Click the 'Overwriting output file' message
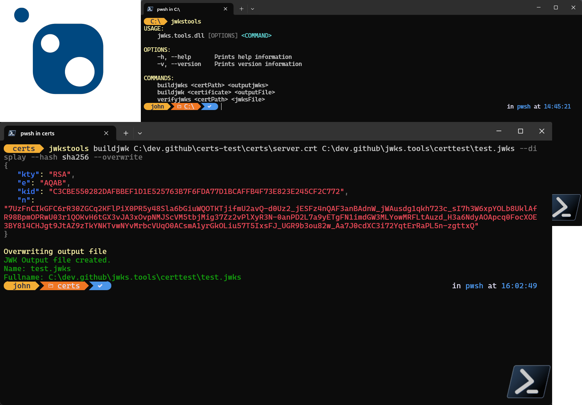582x405 pixels. coord(55,252)
